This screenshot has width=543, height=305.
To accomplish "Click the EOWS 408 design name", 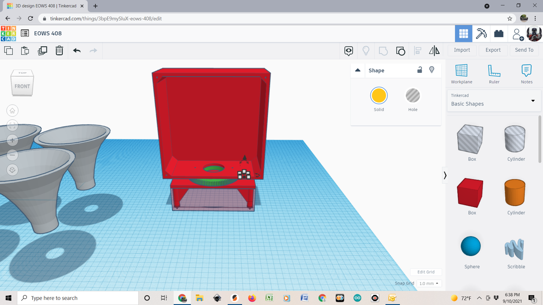I will tap(48, 33).
